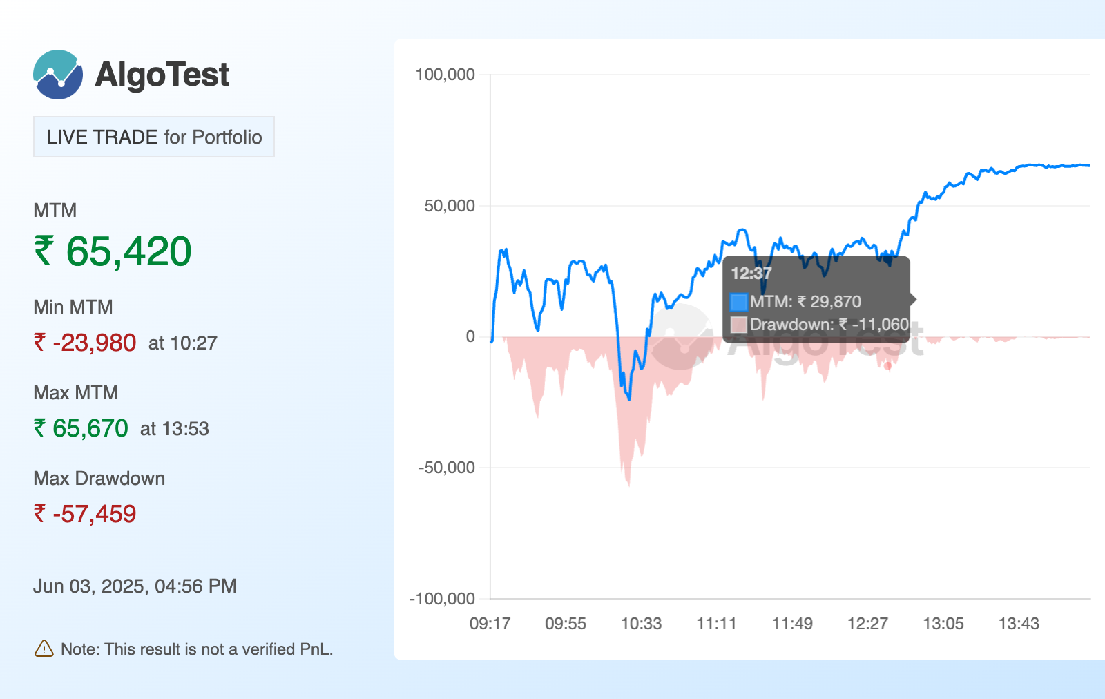Click the AlgoTest brand name text
Screen dimensions: 1105x699
(162, 75)
